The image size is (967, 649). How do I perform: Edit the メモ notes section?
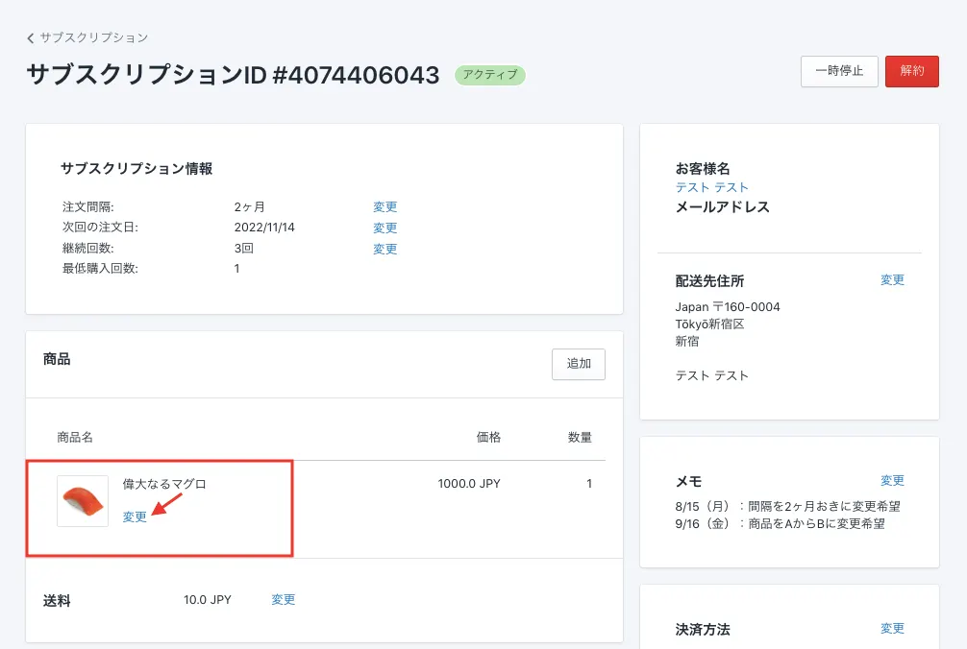[892, 480]
